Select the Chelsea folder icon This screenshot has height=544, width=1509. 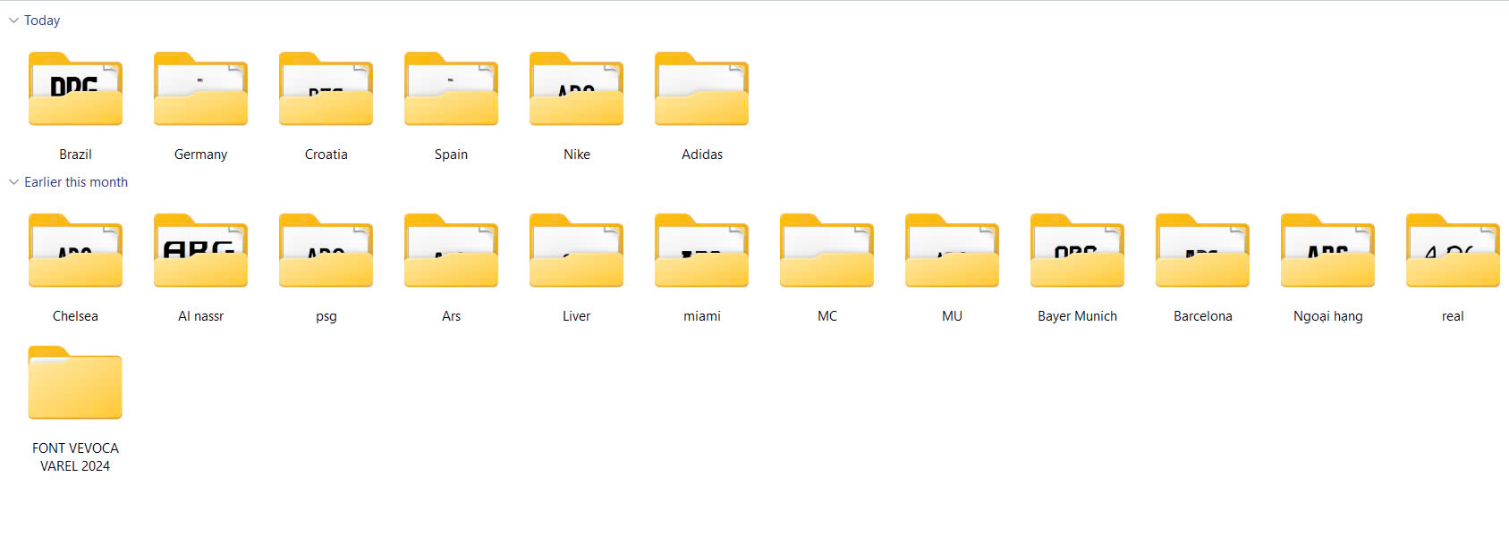[75, 250]
